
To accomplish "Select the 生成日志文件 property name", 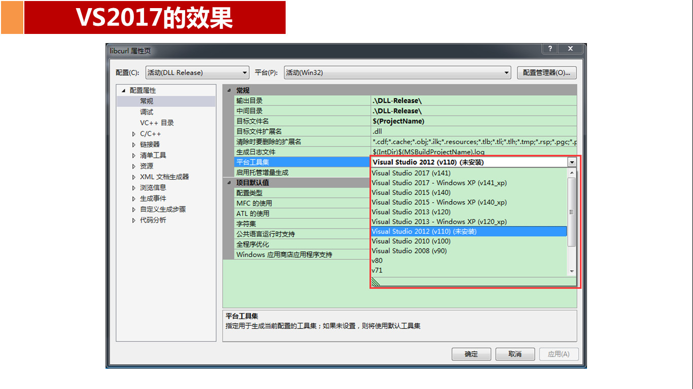I will [x=256, y=152].
